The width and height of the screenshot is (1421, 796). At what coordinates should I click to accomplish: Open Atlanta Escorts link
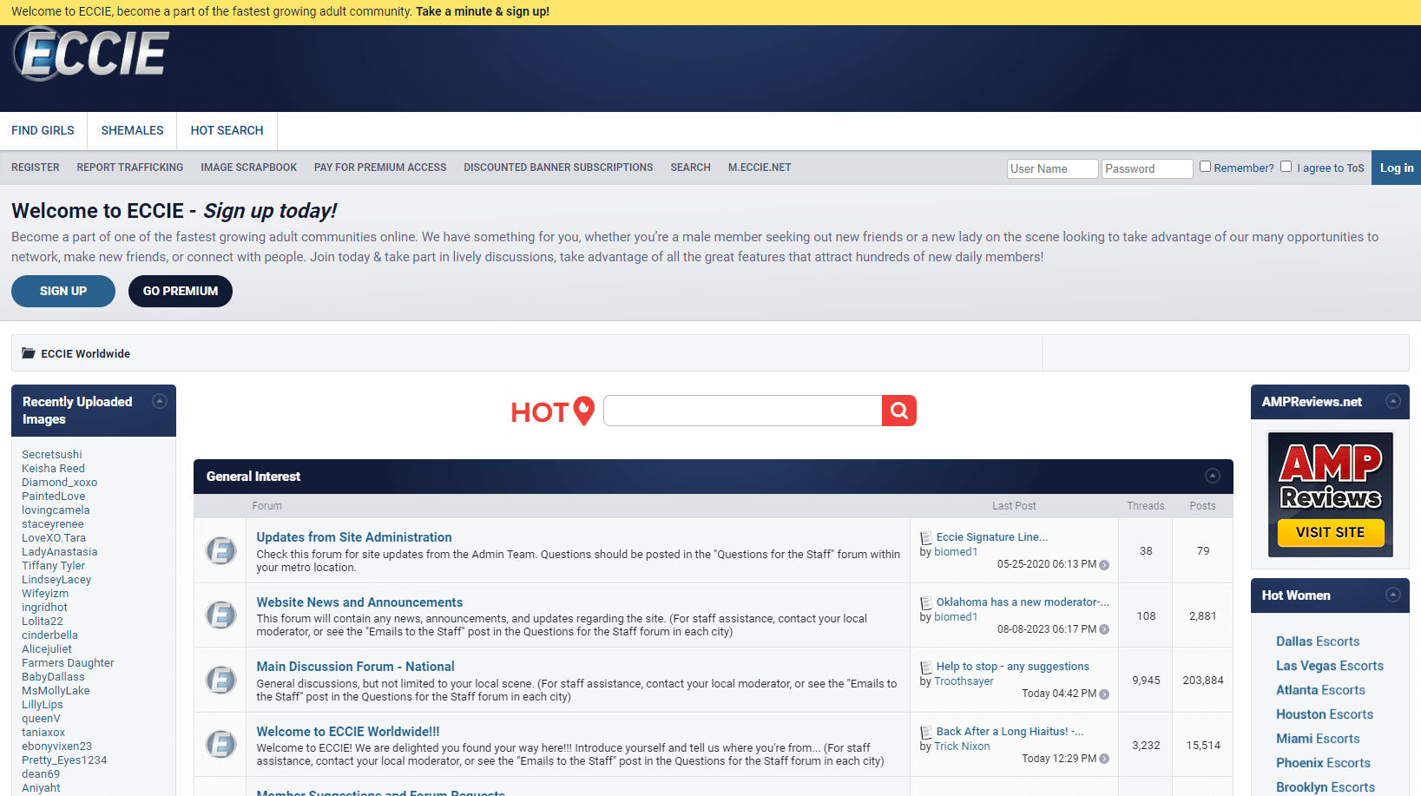(x=1320, y=690)
